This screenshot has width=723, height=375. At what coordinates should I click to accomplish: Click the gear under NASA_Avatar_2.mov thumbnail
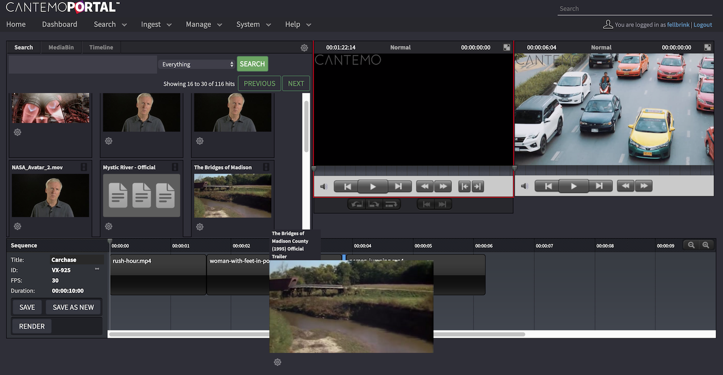pyautogui.click(x=18, y=226)
